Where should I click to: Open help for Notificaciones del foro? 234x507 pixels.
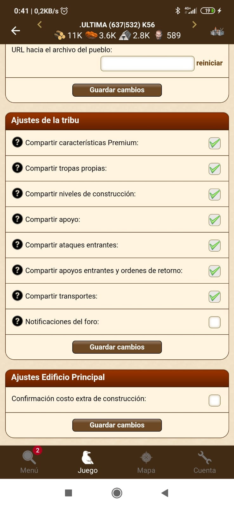[x=17, y=321]
